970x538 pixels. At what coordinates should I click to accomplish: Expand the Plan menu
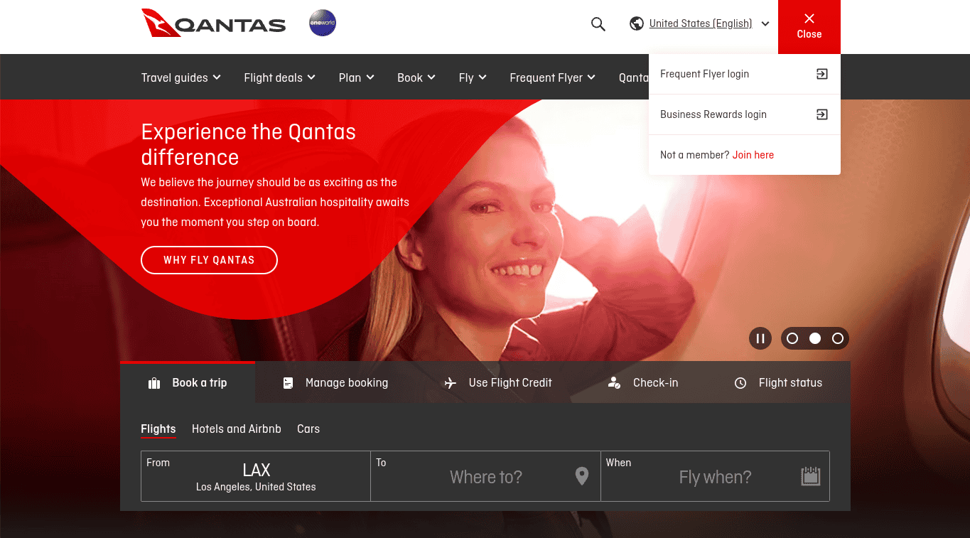[356, 77]
